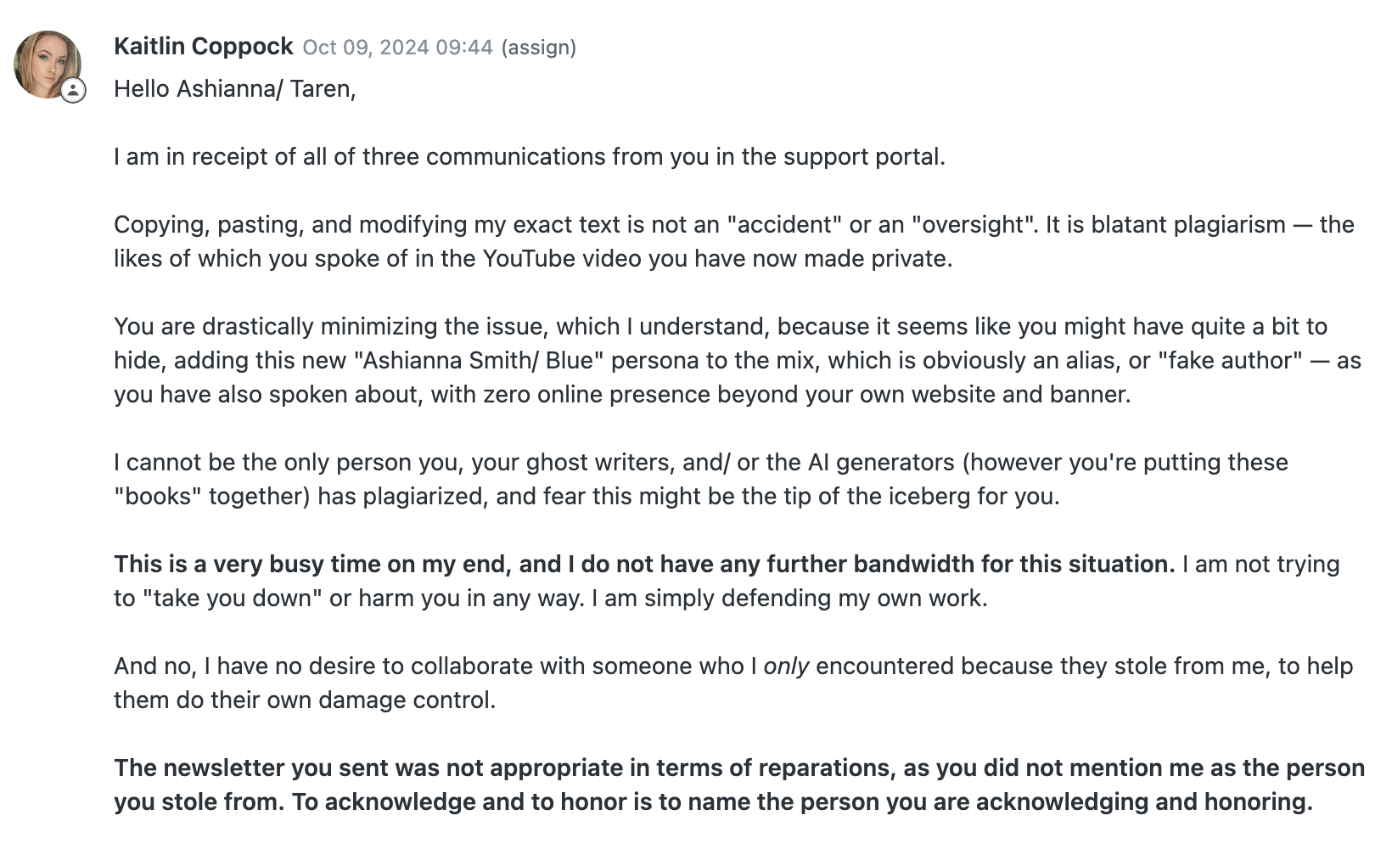The width and height of the screenshot is (1392, 849).
Task: Click the (assign) link
Action: click(x=539, y=48)
